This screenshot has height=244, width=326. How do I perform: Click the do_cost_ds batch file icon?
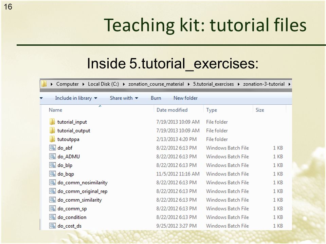pos(52,226)
